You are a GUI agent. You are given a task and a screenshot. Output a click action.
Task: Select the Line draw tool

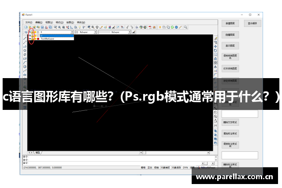pos(25,38)
